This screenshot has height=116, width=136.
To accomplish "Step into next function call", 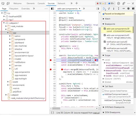I will 114,9.
